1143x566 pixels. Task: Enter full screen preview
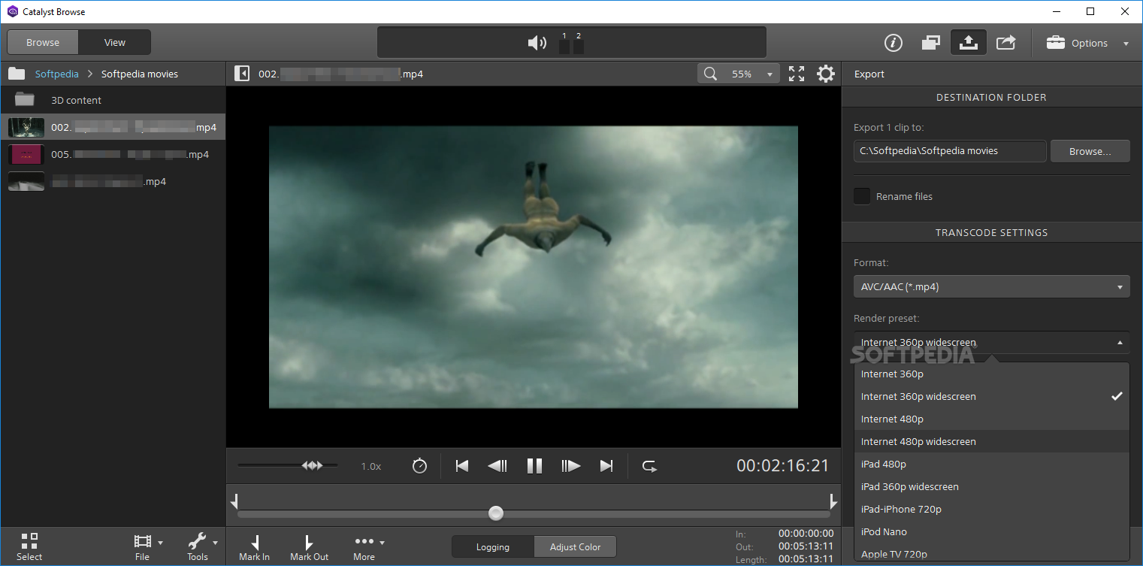pos(797,74)
